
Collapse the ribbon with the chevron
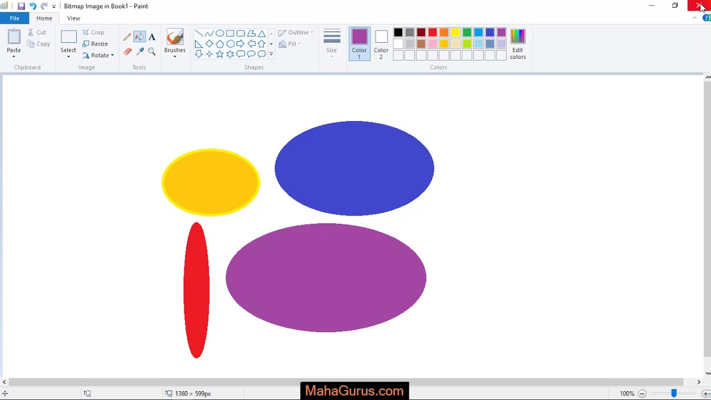coord(694,18)
